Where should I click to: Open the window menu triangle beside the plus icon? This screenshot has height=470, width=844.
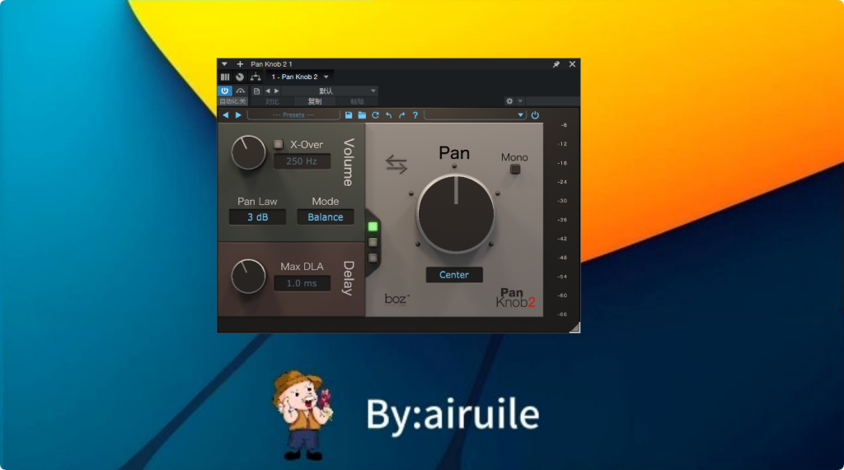[x=224, y=64]
